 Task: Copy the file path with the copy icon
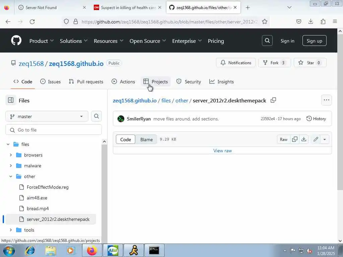273,100
